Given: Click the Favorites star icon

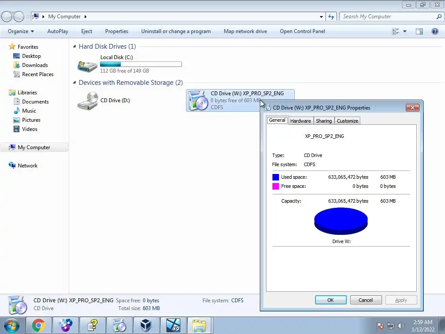Looking at the screenshot, I should click(x=12, y=46).
